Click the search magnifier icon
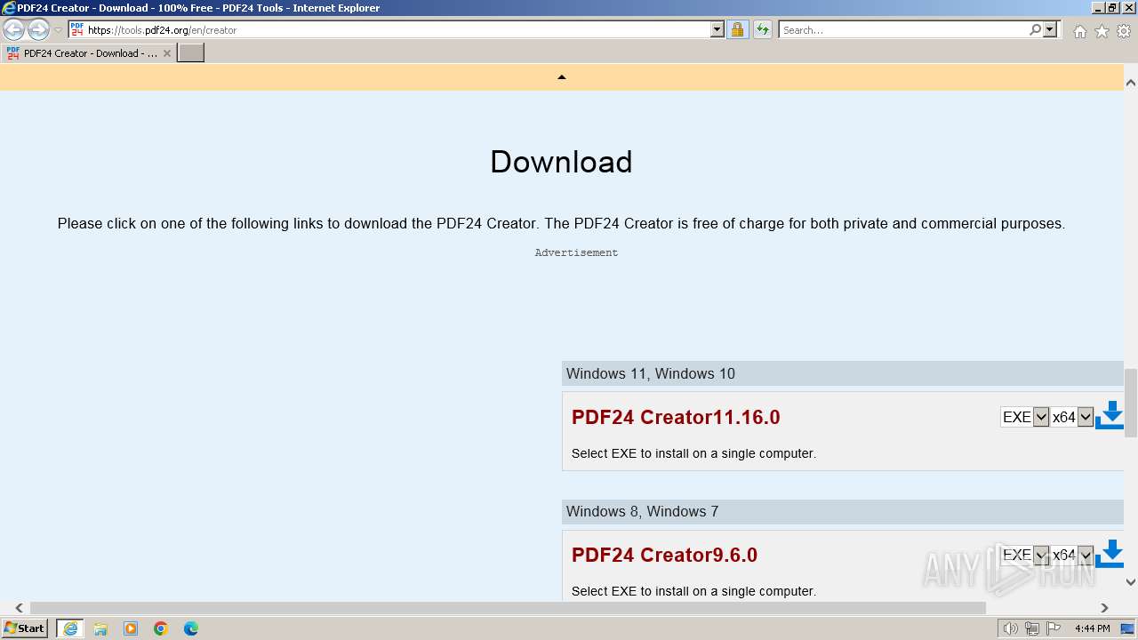Image resolution: width=1138 pixels, height=640 pixels. point(1035,30)
